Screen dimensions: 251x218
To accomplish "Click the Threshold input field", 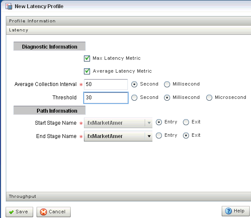I will click(106, 98).
